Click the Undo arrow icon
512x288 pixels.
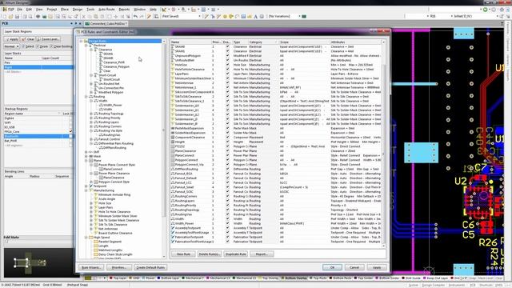135,16
